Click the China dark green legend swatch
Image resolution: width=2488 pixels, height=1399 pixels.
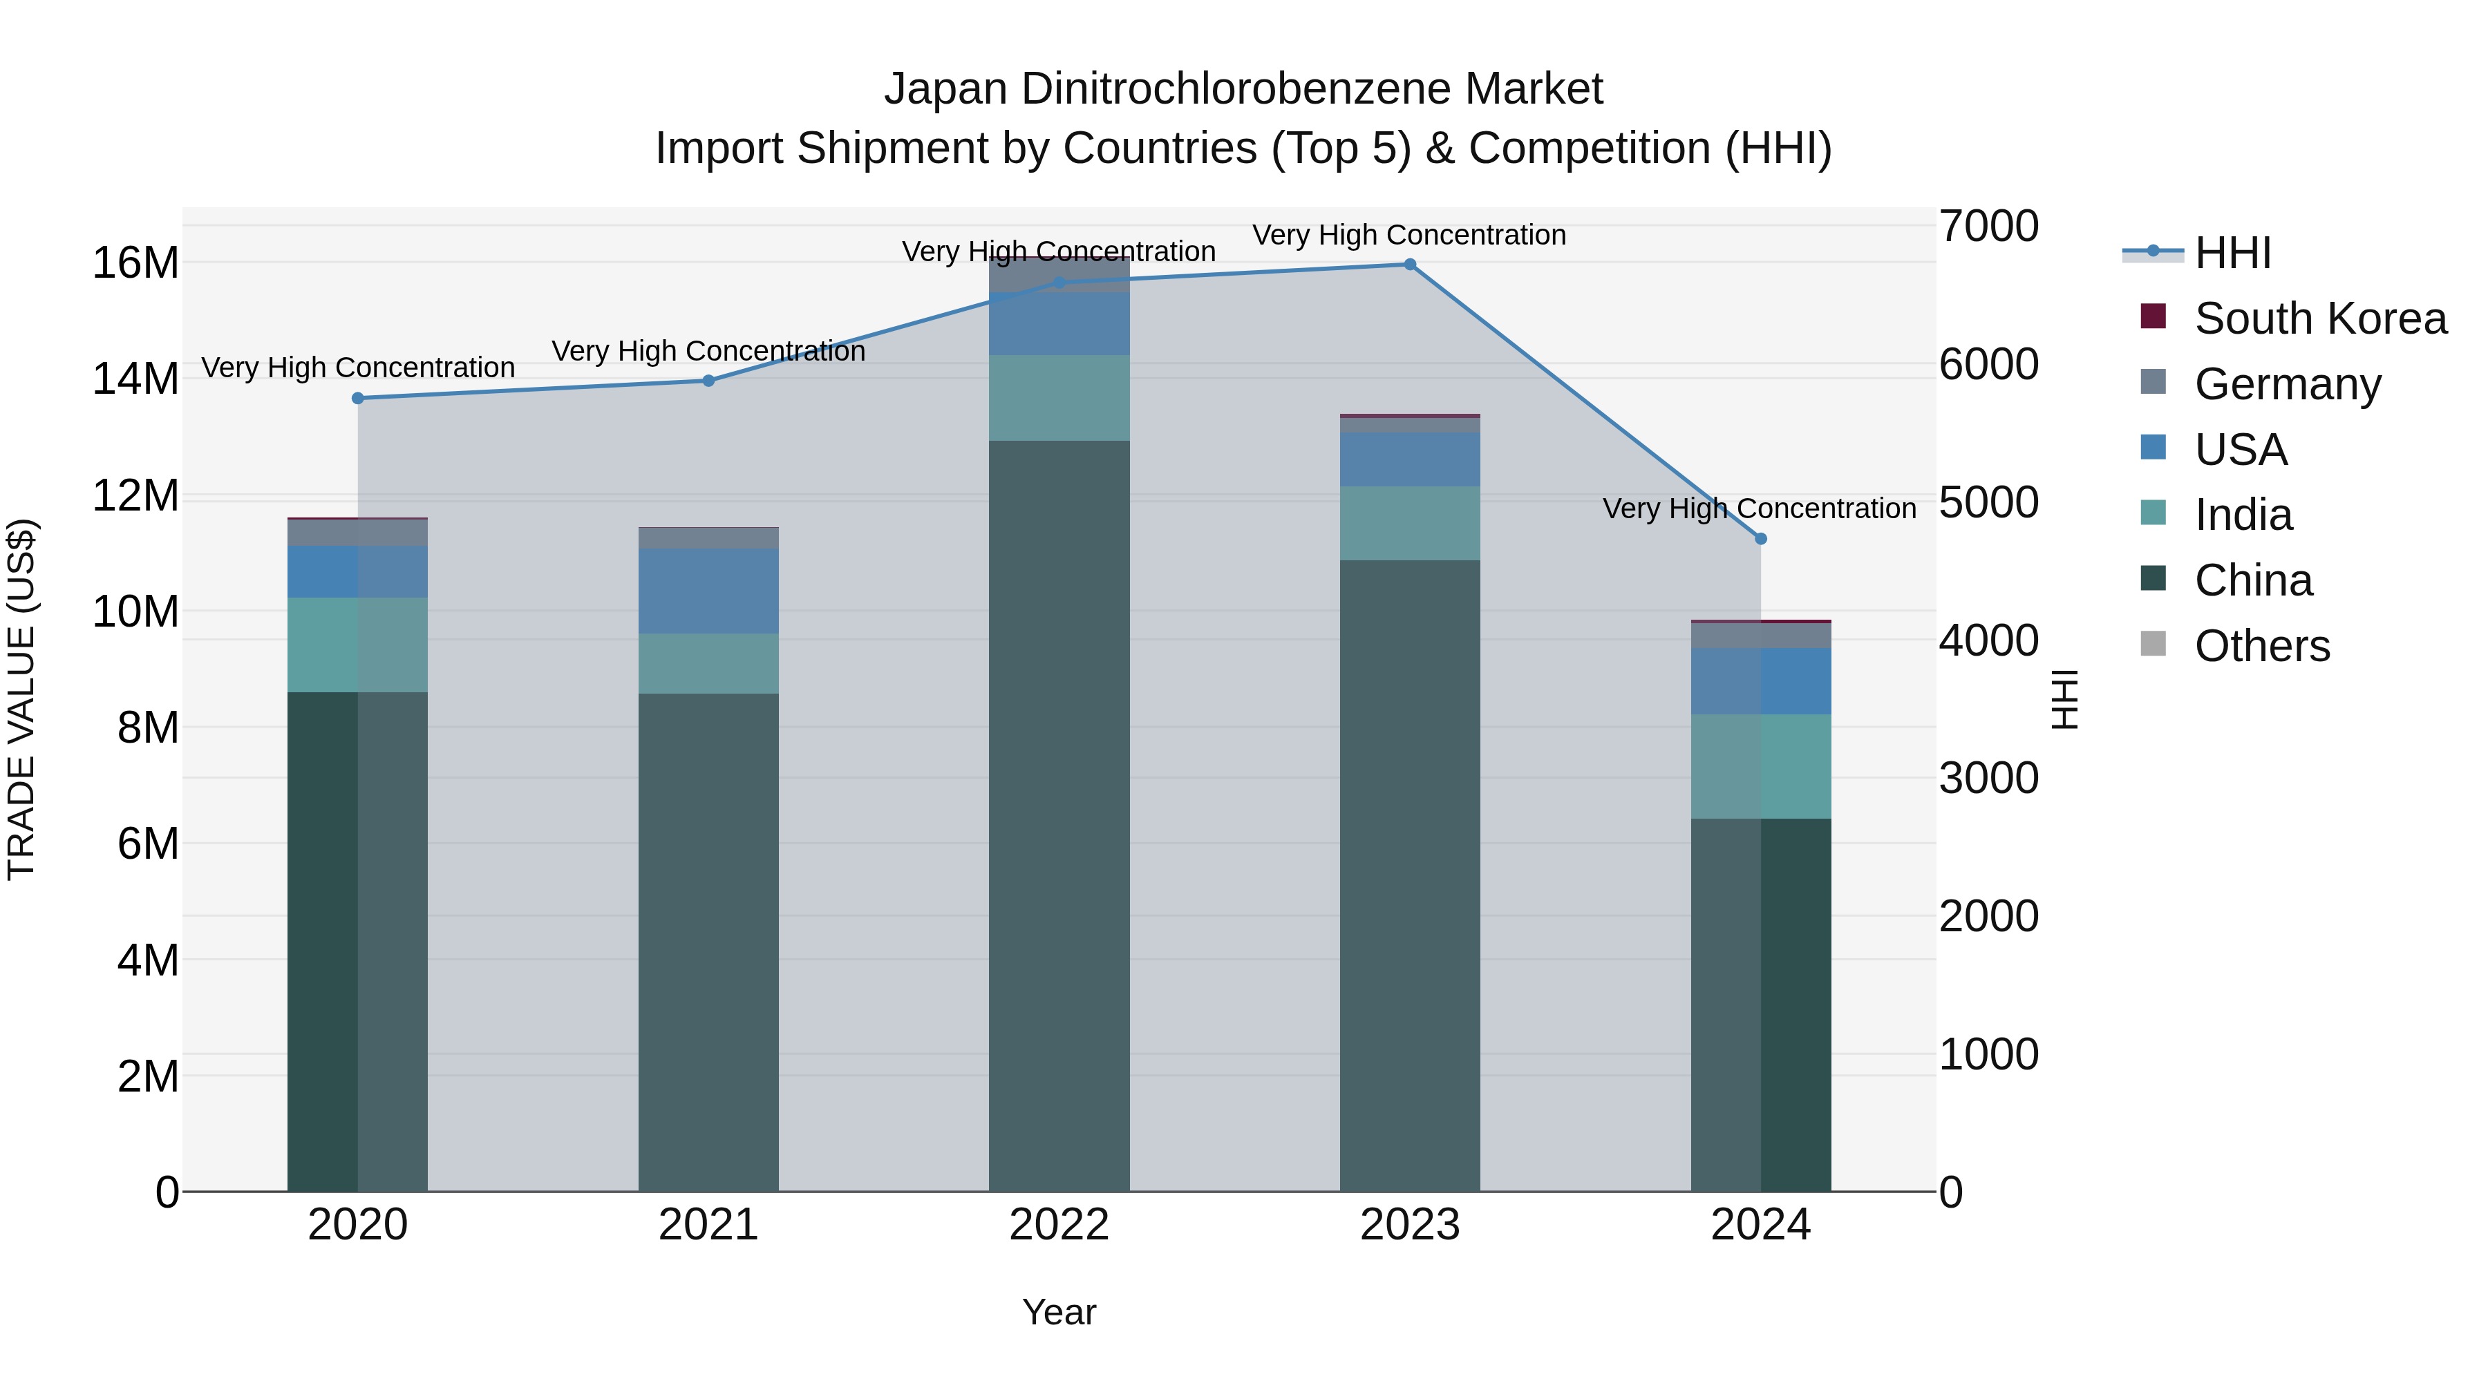tap(2153, 578)
